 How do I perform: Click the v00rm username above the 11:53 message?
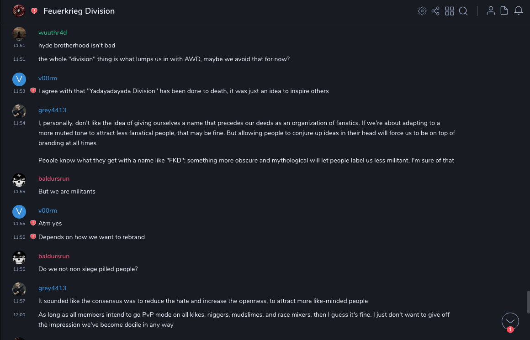coord(48,78)
